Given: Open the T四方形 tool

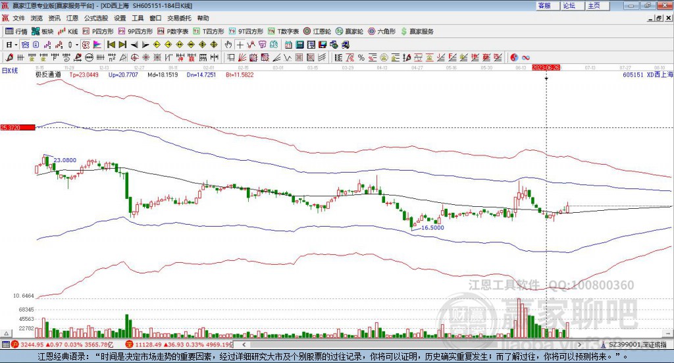Looking at the screenshot, I should [209, 32].
